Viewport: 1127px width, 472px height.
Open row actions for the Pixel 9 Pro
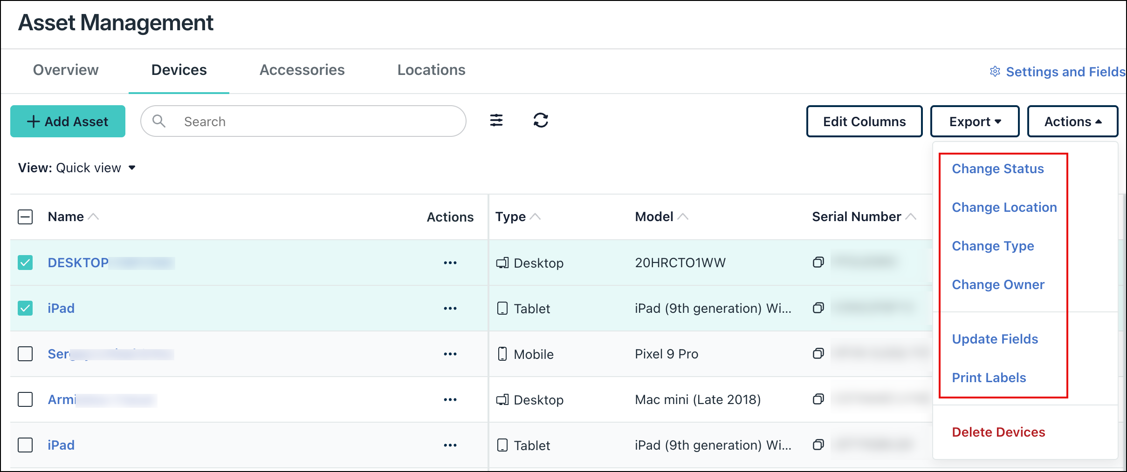pyautogui.click(x=450, y=354)
